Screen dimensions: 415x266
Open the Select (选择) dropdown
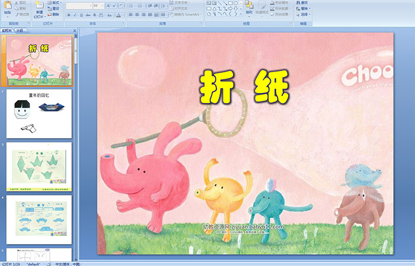coord(304,14)
